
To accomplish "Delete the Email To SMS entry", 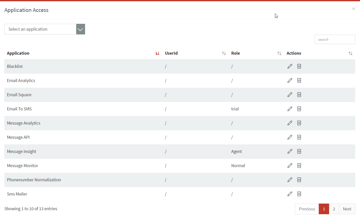I will click(299, 109).
